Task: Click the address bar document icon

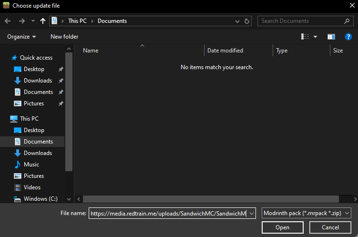Action: pyautogui.click(x=54, y=21)
